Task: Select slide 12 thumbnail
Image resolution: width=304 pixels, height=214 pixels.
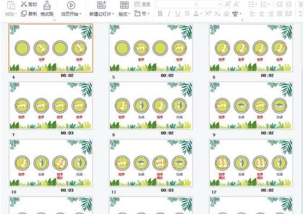Action: 251,163
